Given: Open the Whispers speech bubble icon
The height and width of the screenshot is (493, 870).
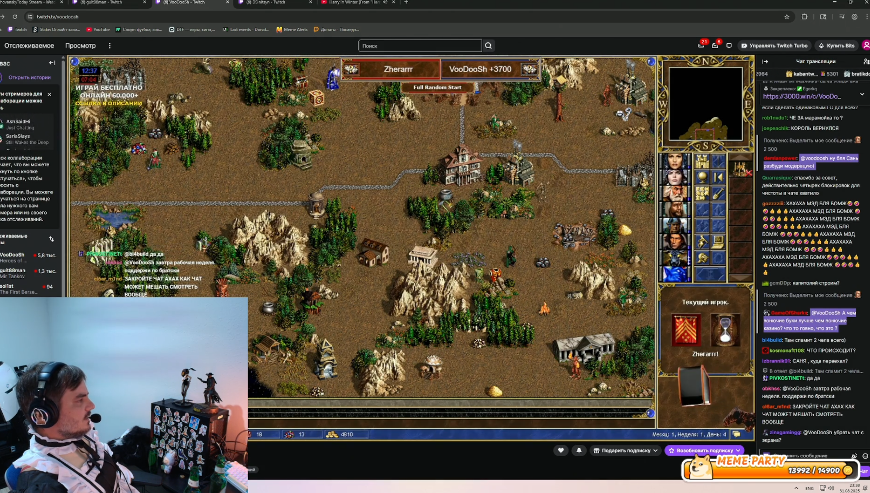Looking at the screenshot, I should pyautogui.click(x=729, y=46).
